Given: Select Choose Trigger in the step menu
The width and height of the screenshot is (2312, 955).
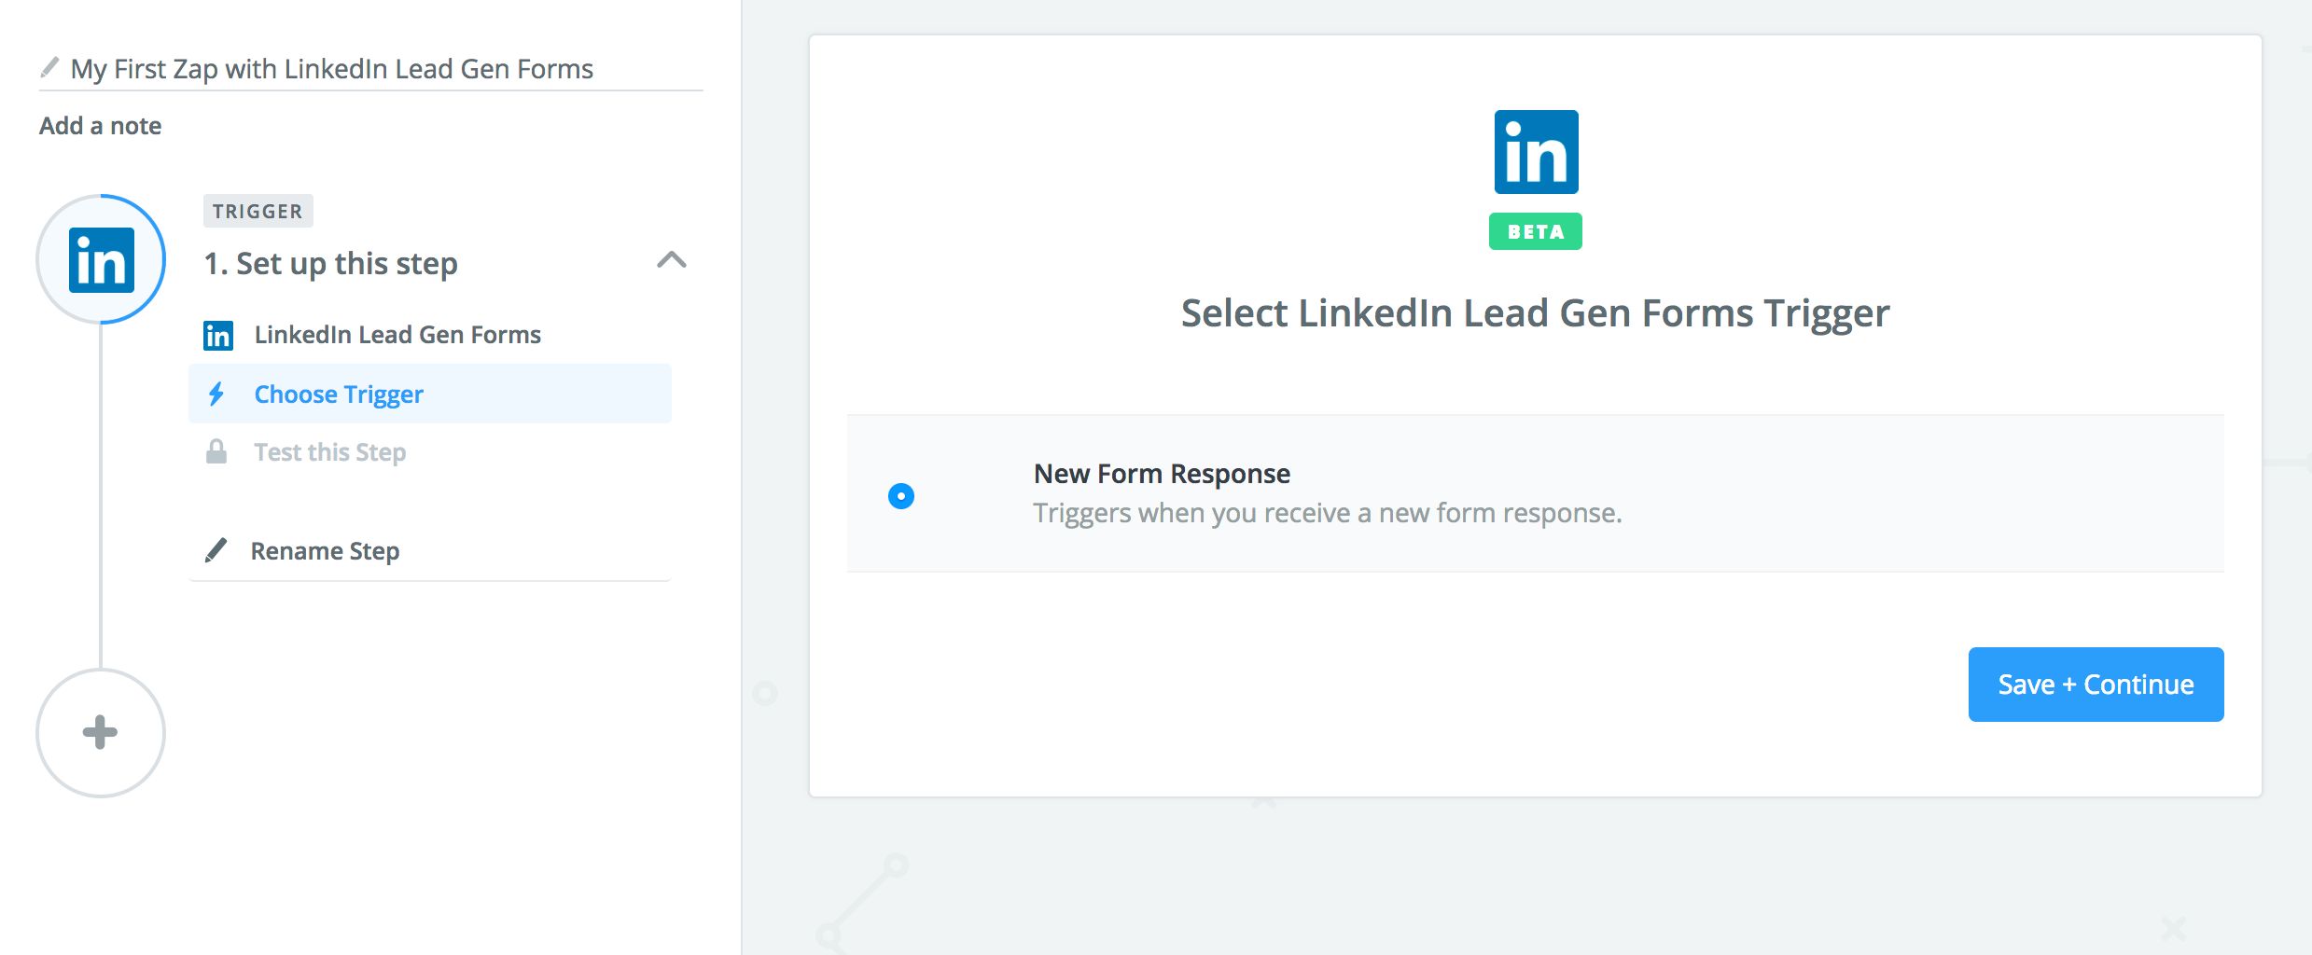Looking at the screenshot, I should (x=338, y=394).
